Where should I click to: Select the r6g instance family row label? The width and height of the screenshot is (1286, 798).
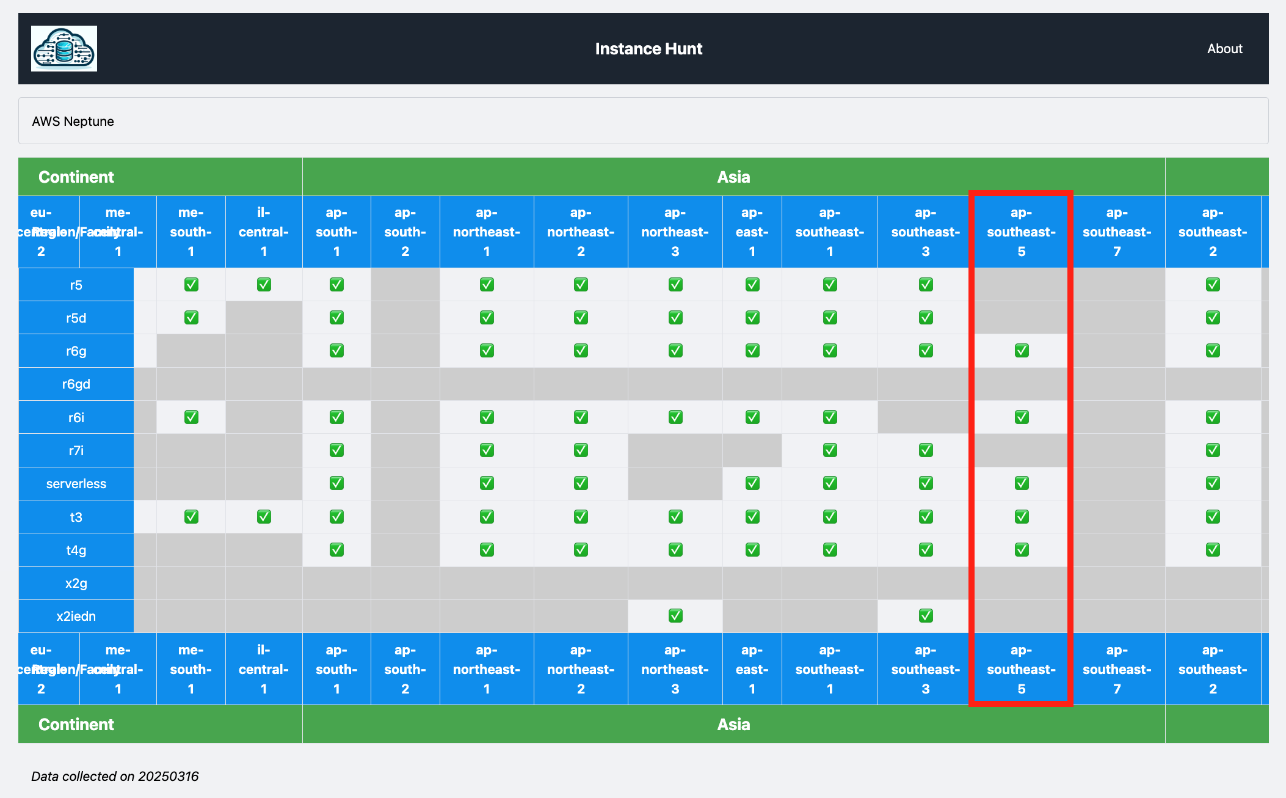(76, 351)
